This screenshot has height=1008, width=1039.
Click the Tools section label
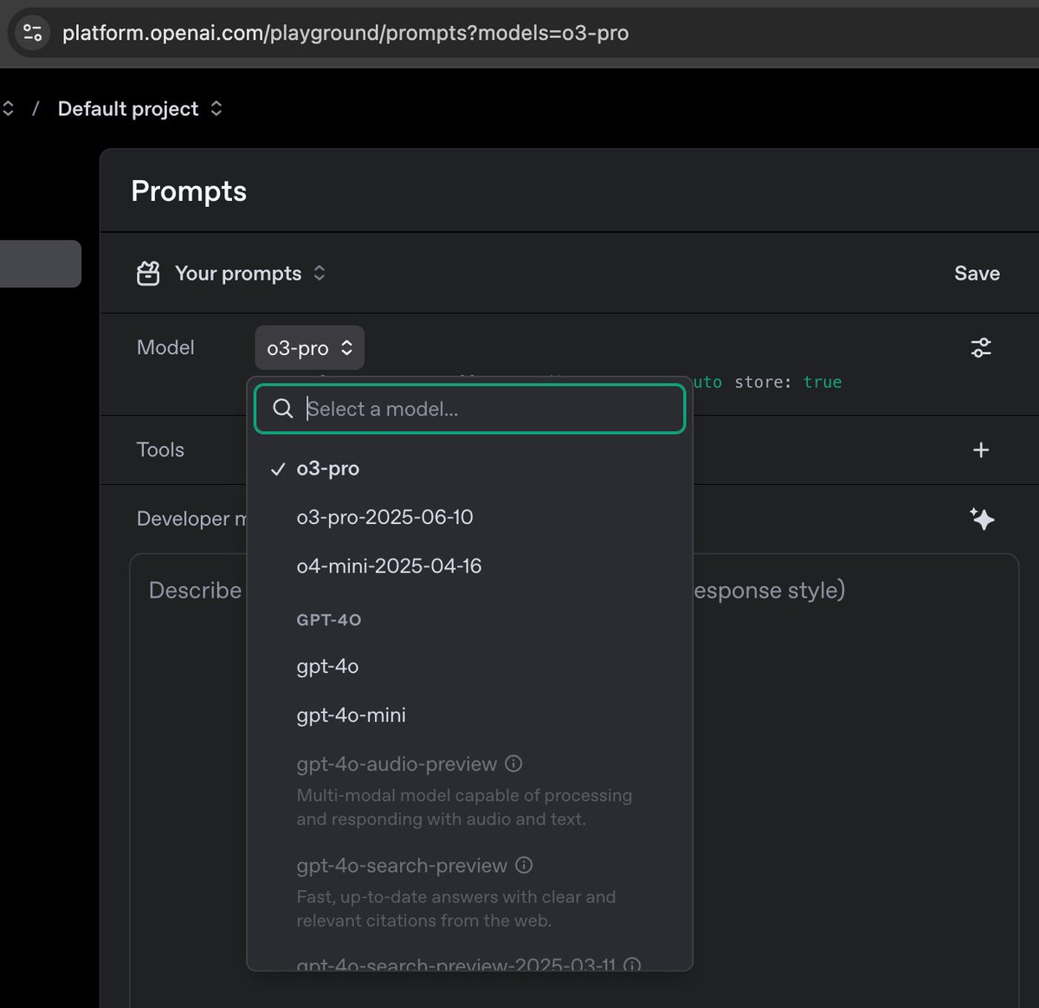[160, 449]
